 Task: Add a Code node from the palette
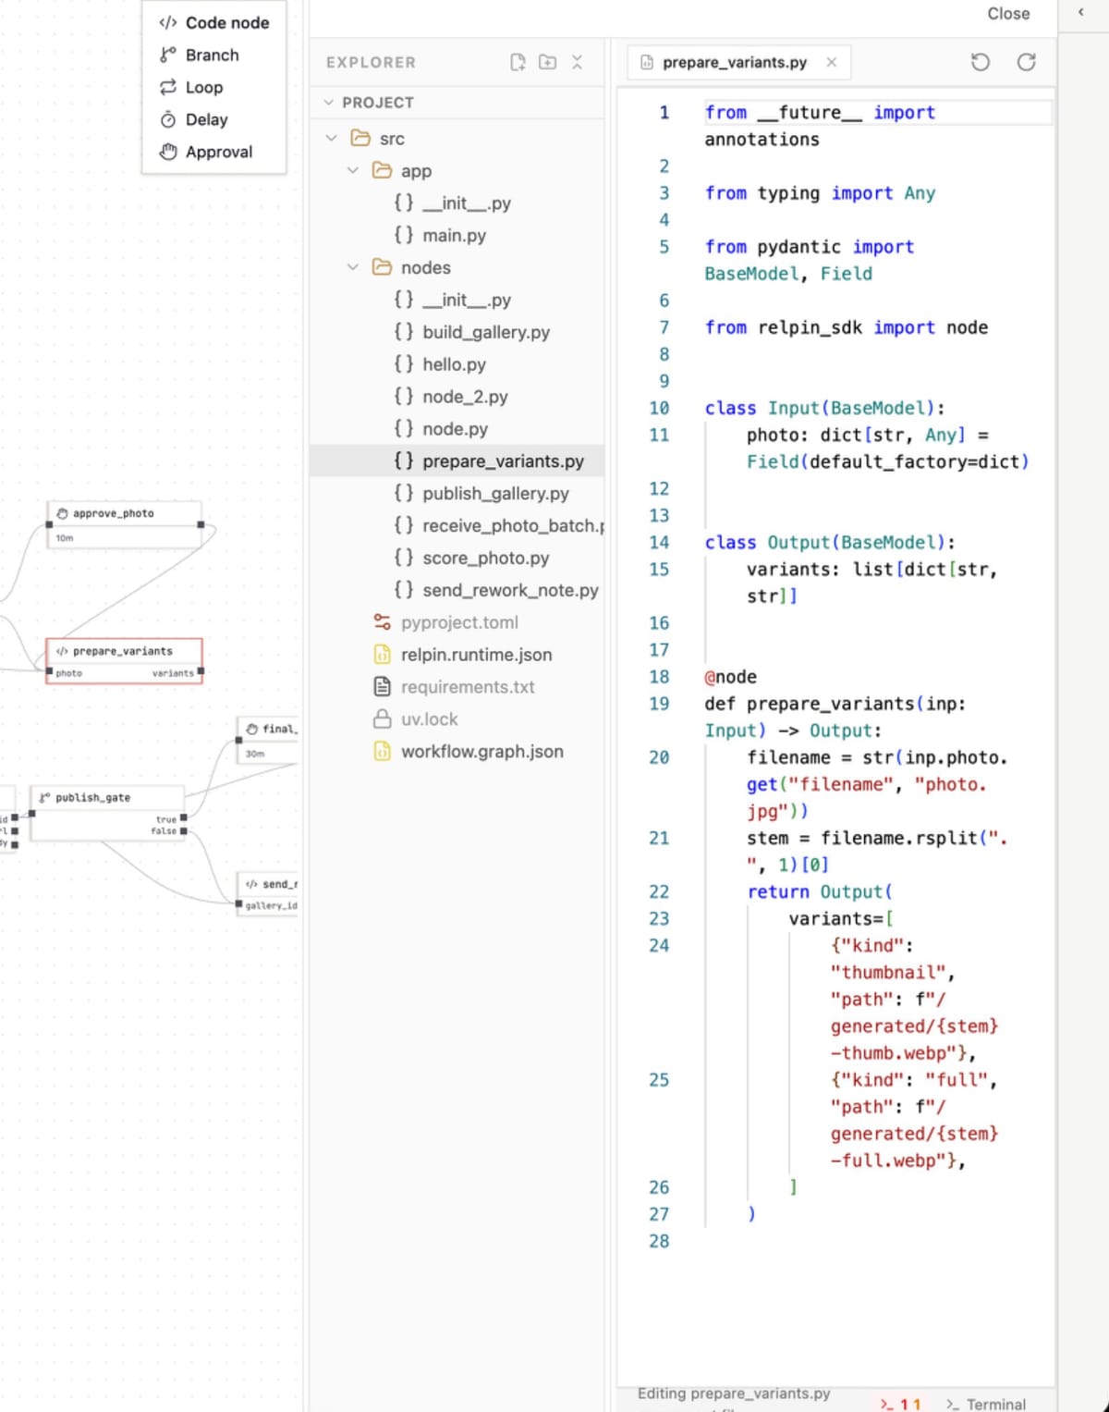(x=213, y=23)
